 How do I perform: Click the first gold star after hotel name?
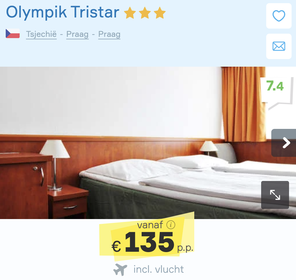coord(130,13)
